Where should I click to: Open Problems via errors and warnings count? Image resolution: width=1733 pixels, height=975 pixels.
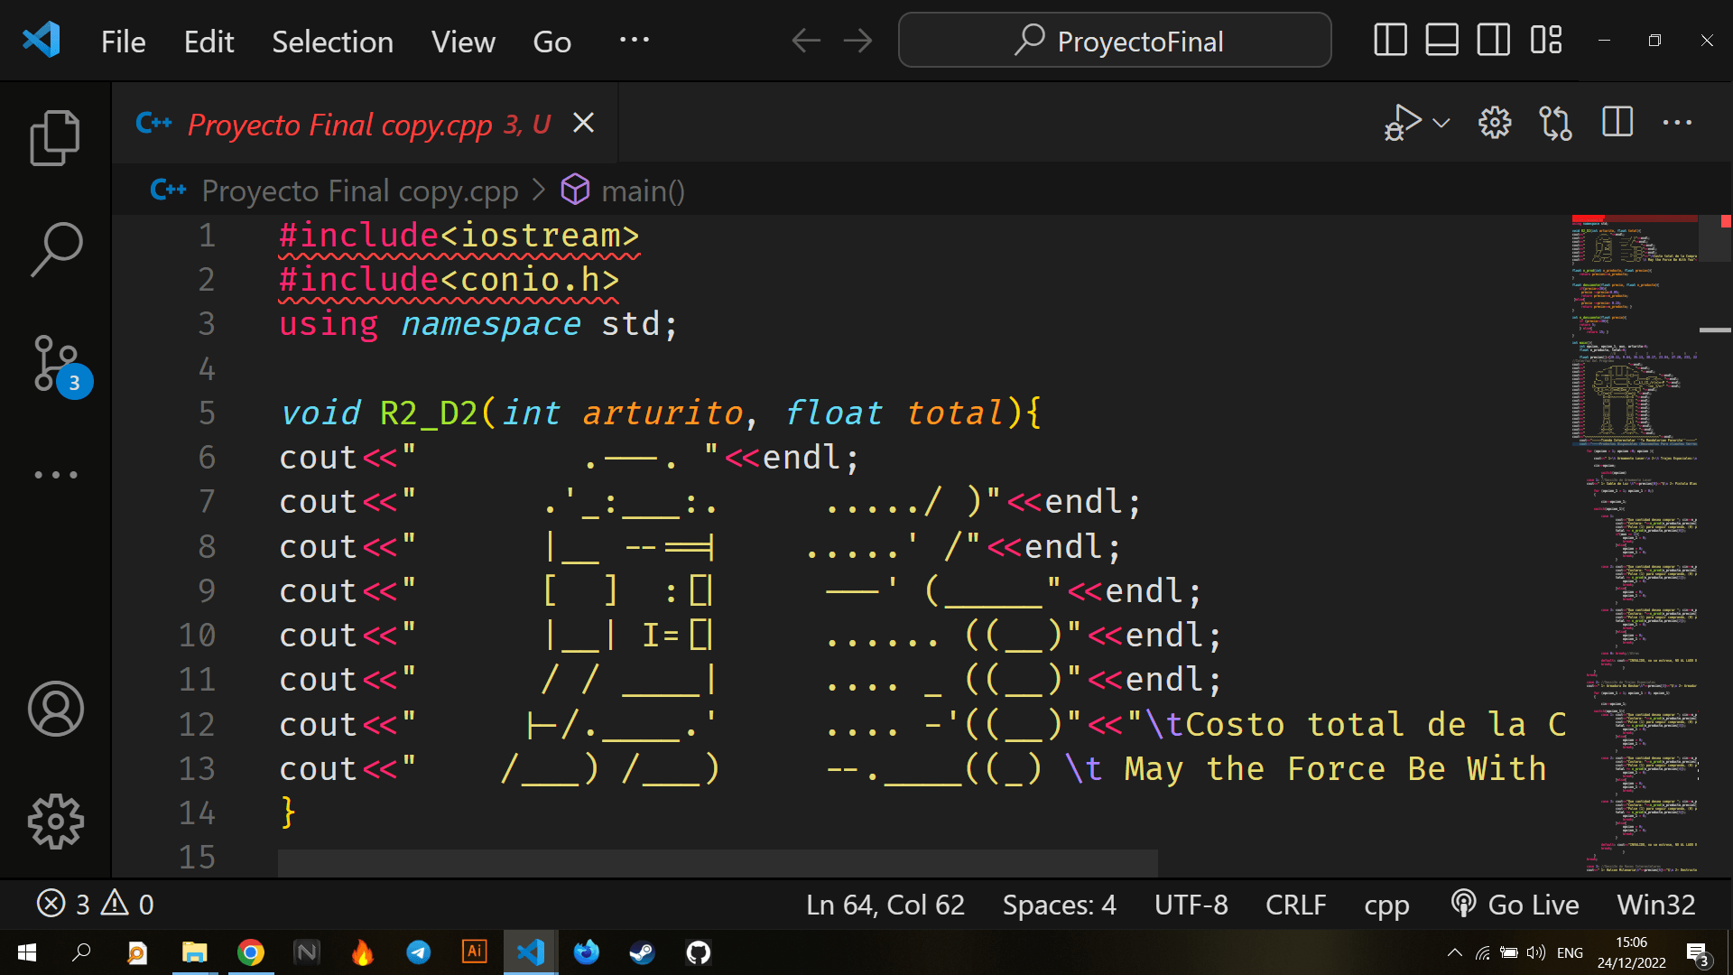96,904
